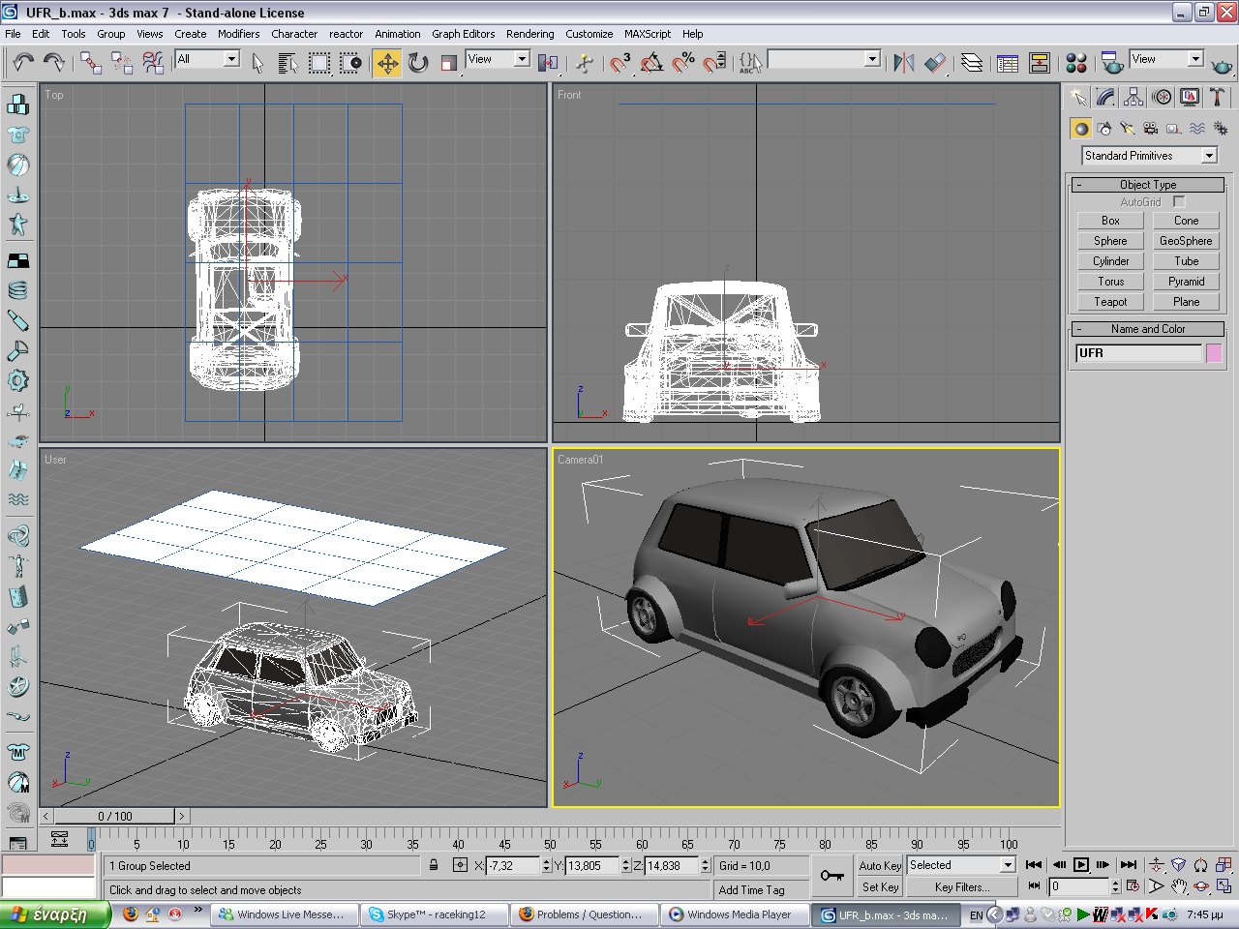Click the Mirror tool icon
This screenshot has width=1239, height=929.
click(x=904, y=63)
